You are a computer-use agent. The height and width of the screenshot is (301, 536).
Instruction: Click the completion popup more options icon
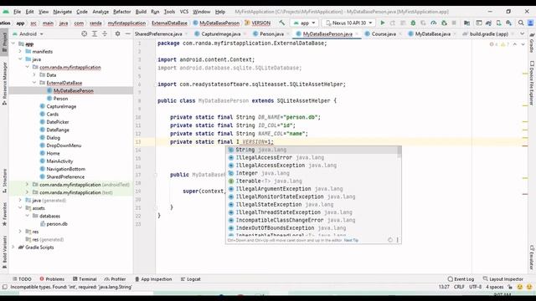tap(397, 240)
